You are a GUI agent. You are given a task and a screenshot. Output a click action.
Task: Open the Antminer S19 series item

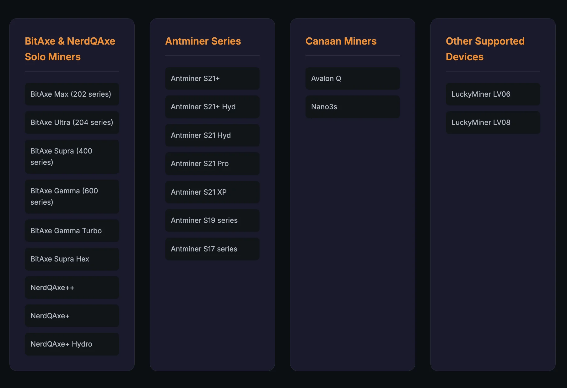(212, 220)
